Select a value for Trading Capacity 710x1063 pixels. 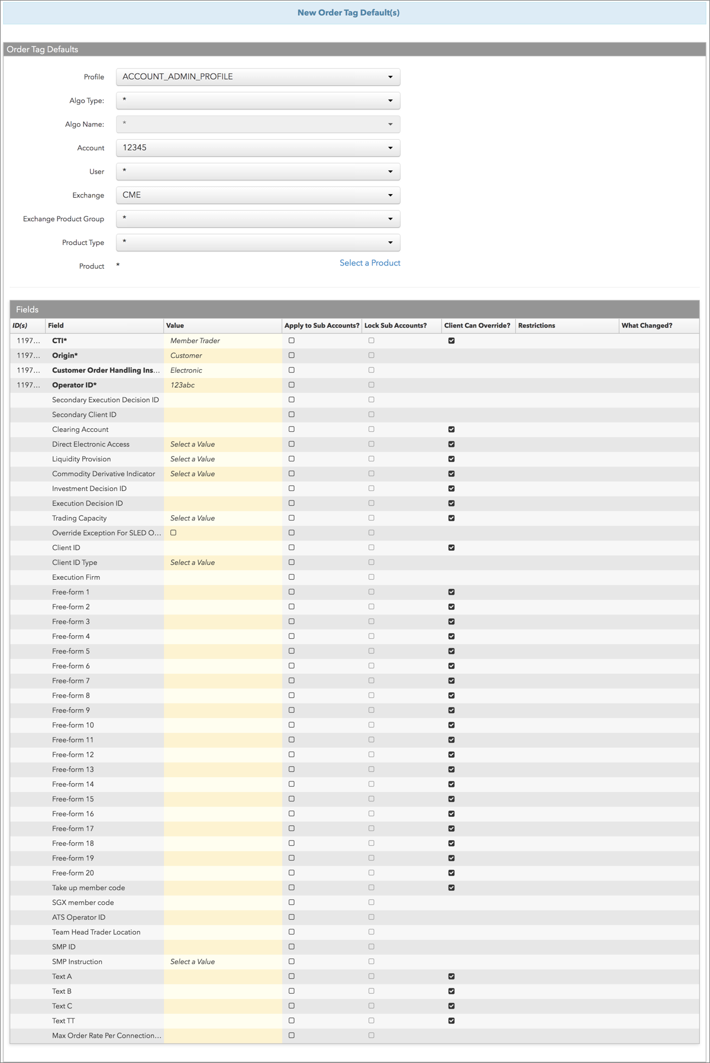tap(222, 518)
